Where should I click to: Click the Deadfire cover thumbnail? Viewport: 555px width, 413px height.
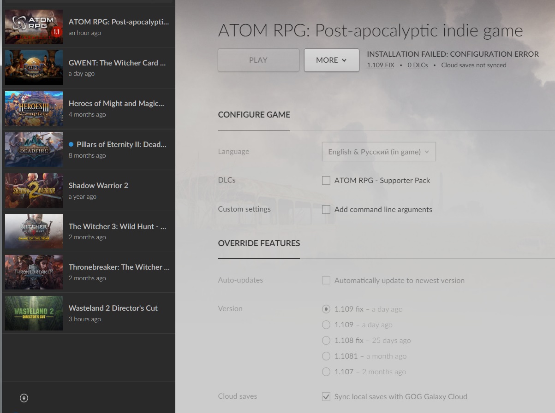point(34,150)
